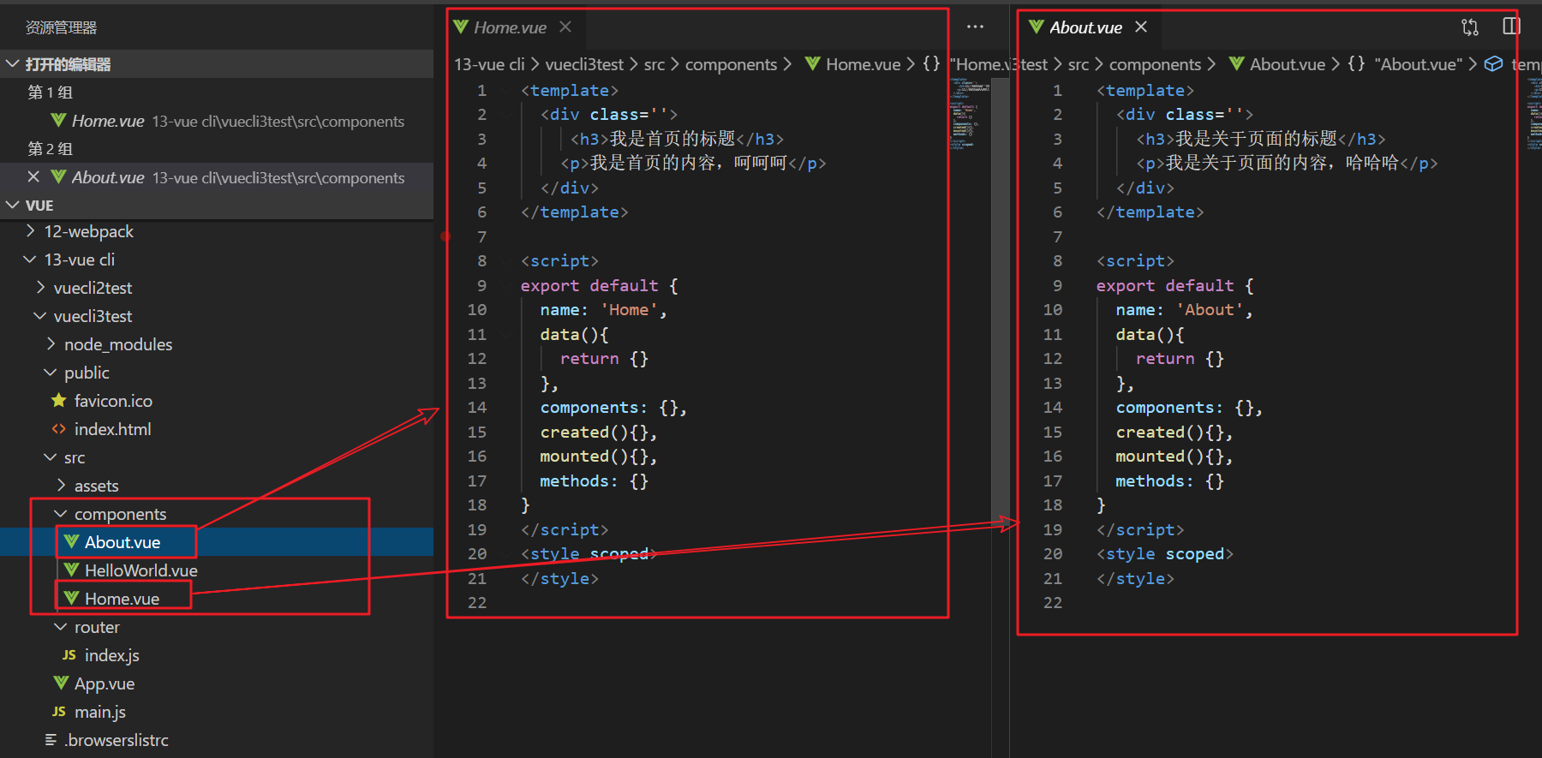The width and height of the screenshot is (1542, 758).
Task: Open index.html via its code-bracket icon
Action: coord(59,429)
